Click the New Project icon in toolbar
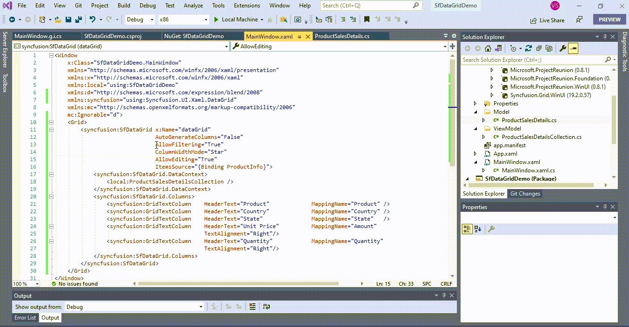 coord(42,20)
